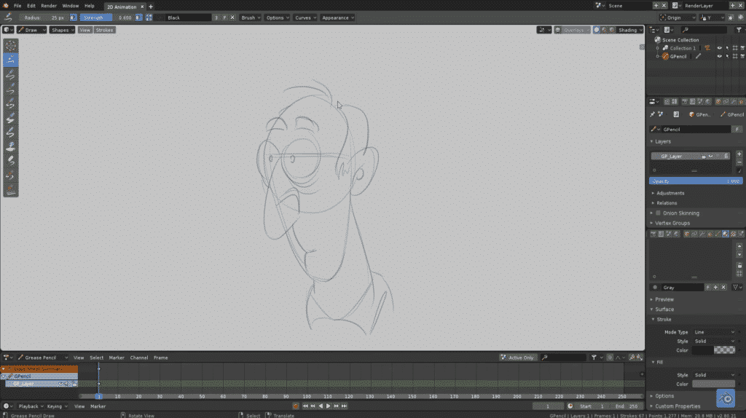This screenshot has height=418, width=746.
Task: Open the fill color swatch
Action: point(714,384)
